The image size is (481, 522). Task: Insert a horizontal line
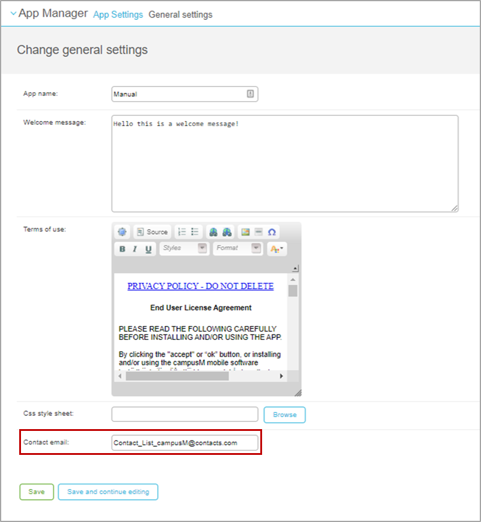[258, 232]
